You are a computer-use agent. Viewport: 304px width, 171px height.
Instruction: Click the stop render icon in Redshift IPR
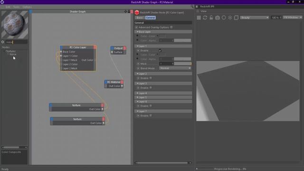click(199, 18)
